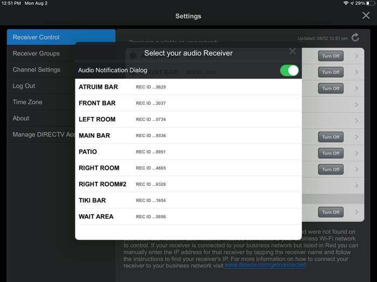The image size is (377, 282).
Task: Dismiss the Select your audio Receiver dialog
Action: tap(292, 51)
